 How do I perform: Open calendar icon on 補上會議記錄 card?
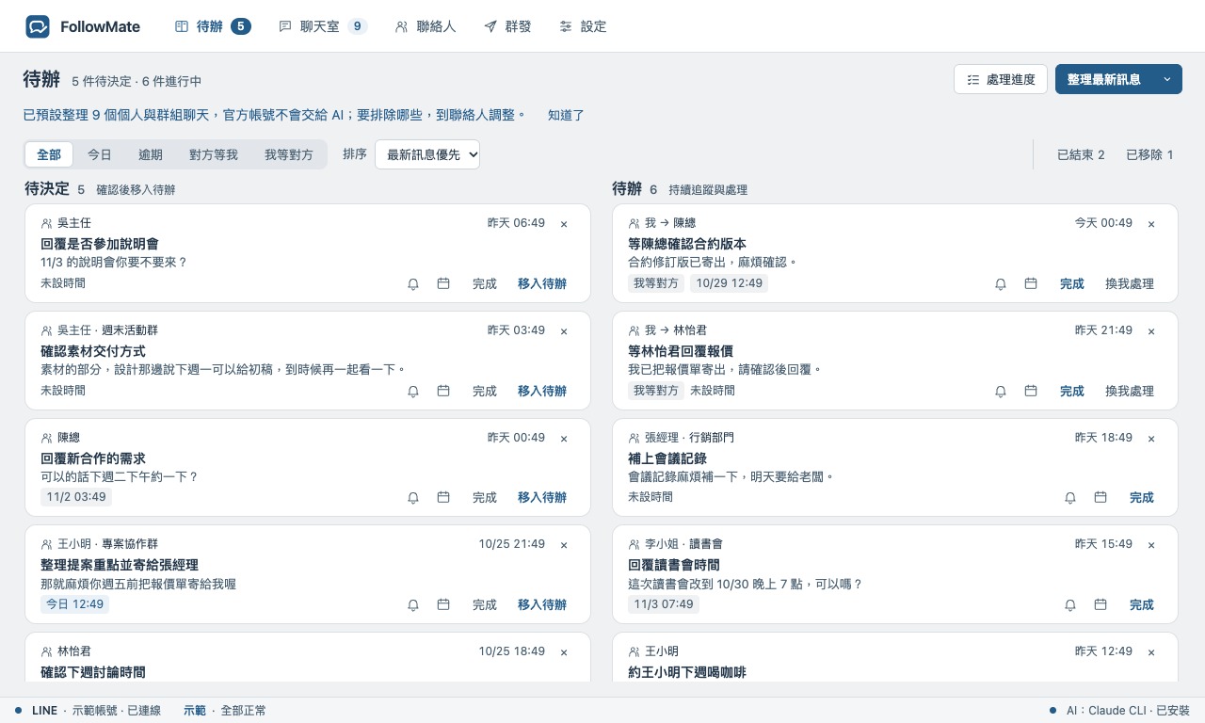point(1101,498)
